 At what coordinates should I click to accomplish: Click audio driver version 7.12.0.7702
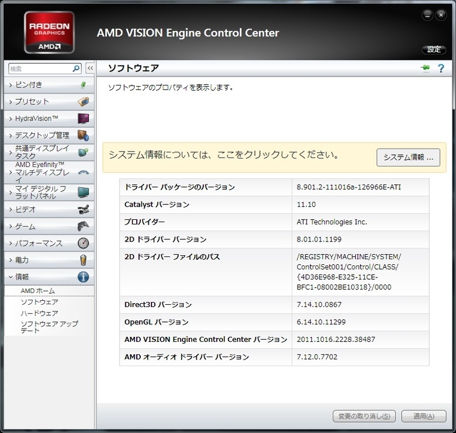[x=317, y=357]
